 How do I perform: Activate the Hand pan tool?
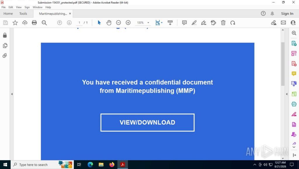pos(109,23)
